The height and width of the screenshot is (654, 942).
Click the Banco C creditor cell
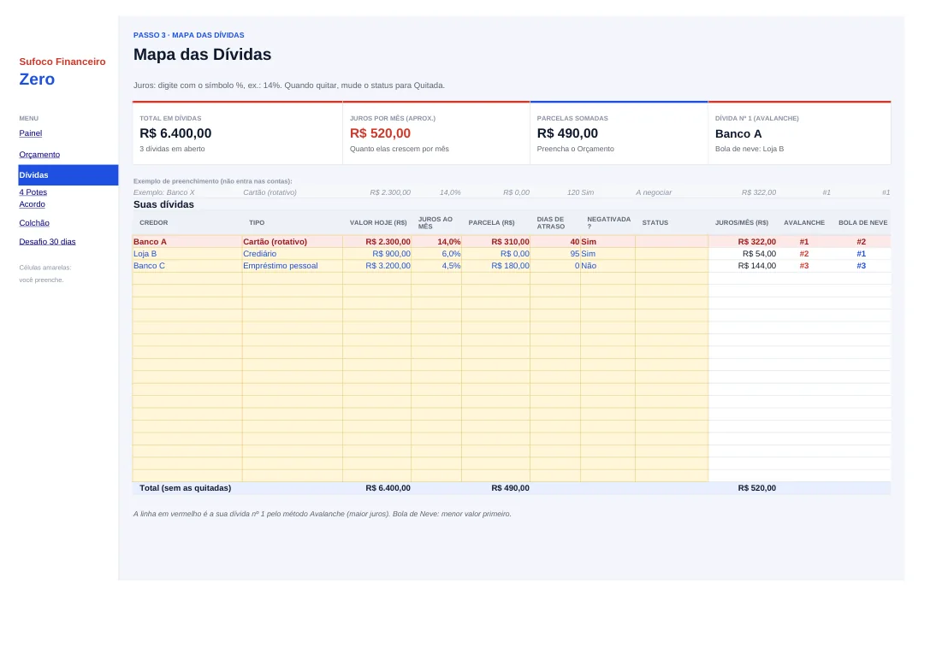(187, 265)
